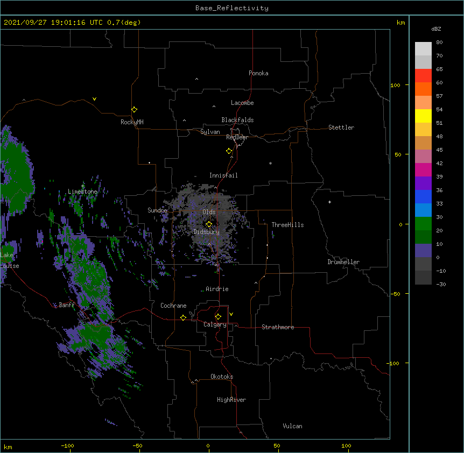
Task: Click the white caret marker west of Ponoka
Action: pos(197,79)
